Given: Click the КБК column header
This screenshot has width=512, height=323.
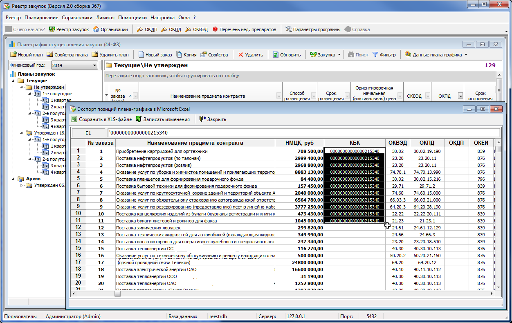Looking at the screenshot, I should [x=355, y=143].
